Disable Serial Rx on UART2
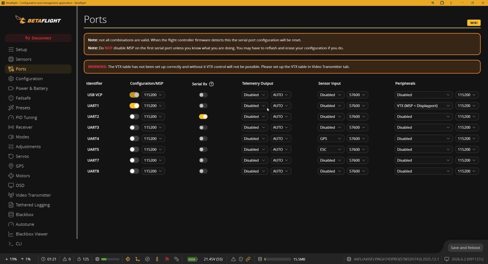Screen dimensions: 488x264 click(x=203, y=117)
